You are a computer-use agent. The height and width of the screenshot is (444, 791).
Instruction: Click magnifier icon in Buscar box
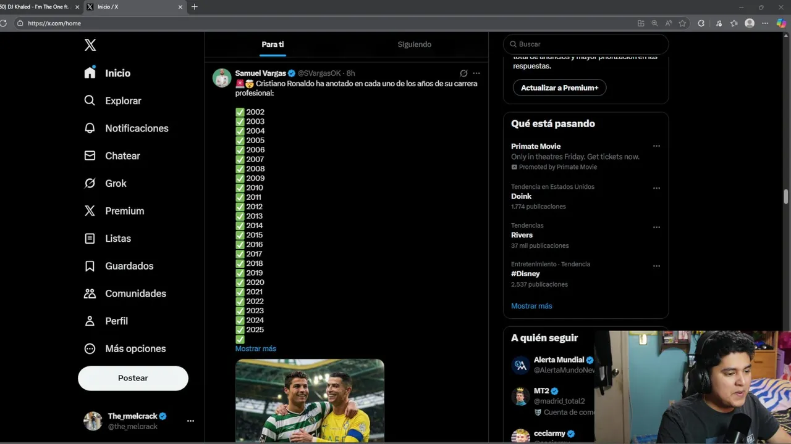513,44
